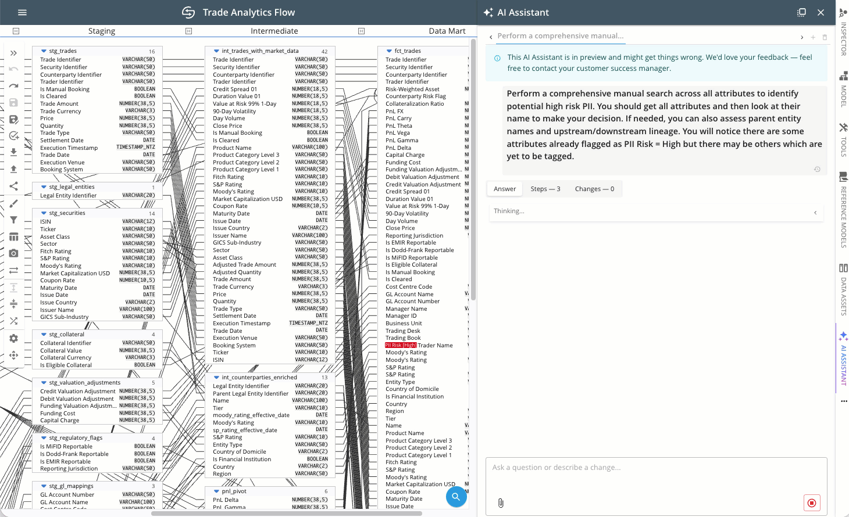Toggle collapse of the Staging column
Screen dimensions: 849x517
coord(16,31)
